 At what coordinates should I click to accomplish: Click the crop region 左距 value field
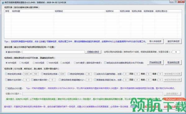[126, 80]
